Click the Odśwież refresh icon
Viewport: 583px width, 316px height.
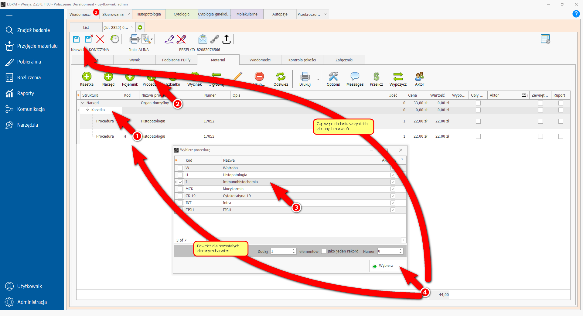pyautogui.click(x=281, y=77)
